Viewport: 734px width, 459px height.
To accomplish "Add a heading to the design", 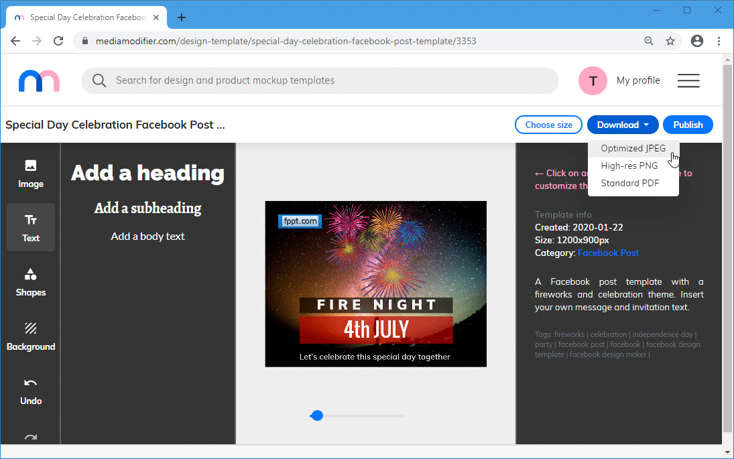I will click(x=147, y=173).
